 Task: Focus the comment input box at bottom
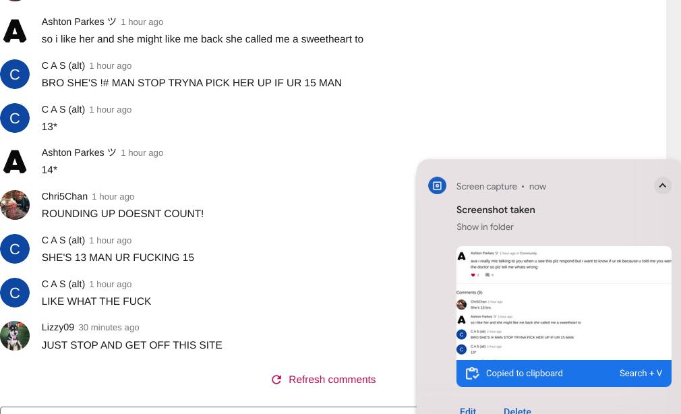(x=208, y=411)
